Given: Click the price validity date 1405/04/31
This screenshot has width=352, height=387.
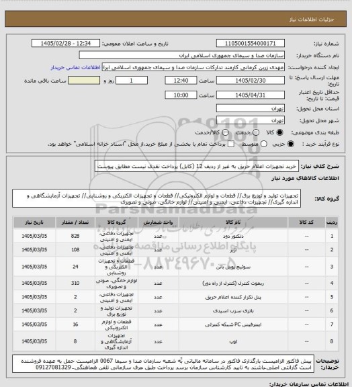Looking at the screenshot, I should click(x=251, y=95).
